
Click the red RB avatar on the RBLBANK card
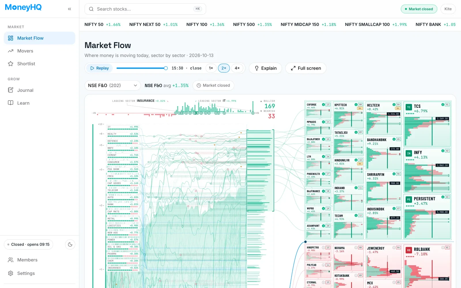tap(409, 250)
